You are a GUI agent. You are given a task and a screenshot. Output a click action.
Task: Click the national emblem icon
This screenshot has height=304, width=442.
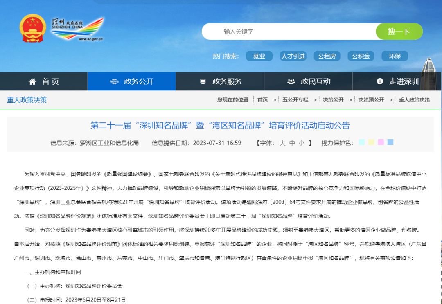[x=33, y=29]
